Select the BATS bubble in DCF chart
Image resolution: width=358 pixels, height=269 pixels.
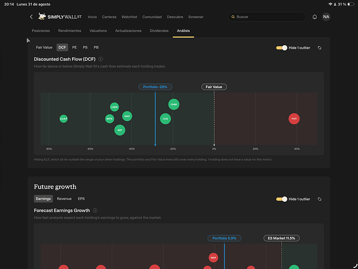(110, 118)
